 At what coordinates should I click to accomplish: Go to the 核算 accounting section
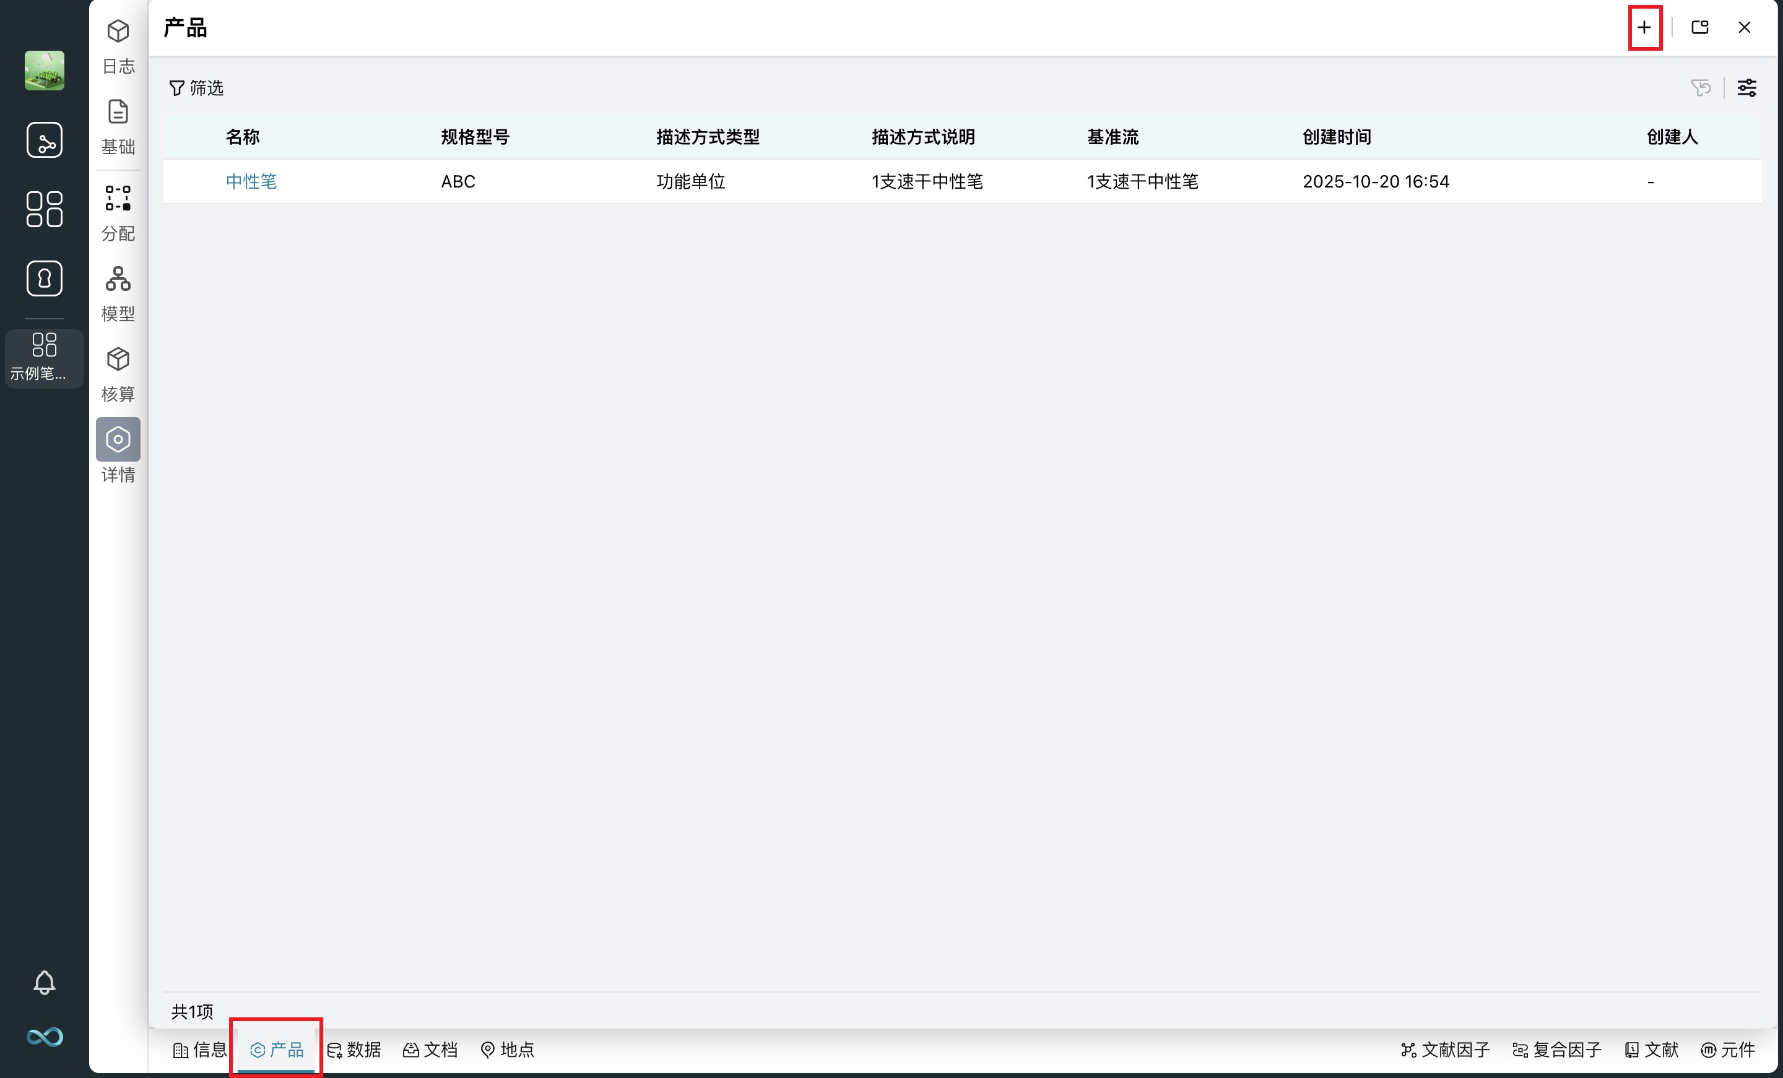(118, 373)
